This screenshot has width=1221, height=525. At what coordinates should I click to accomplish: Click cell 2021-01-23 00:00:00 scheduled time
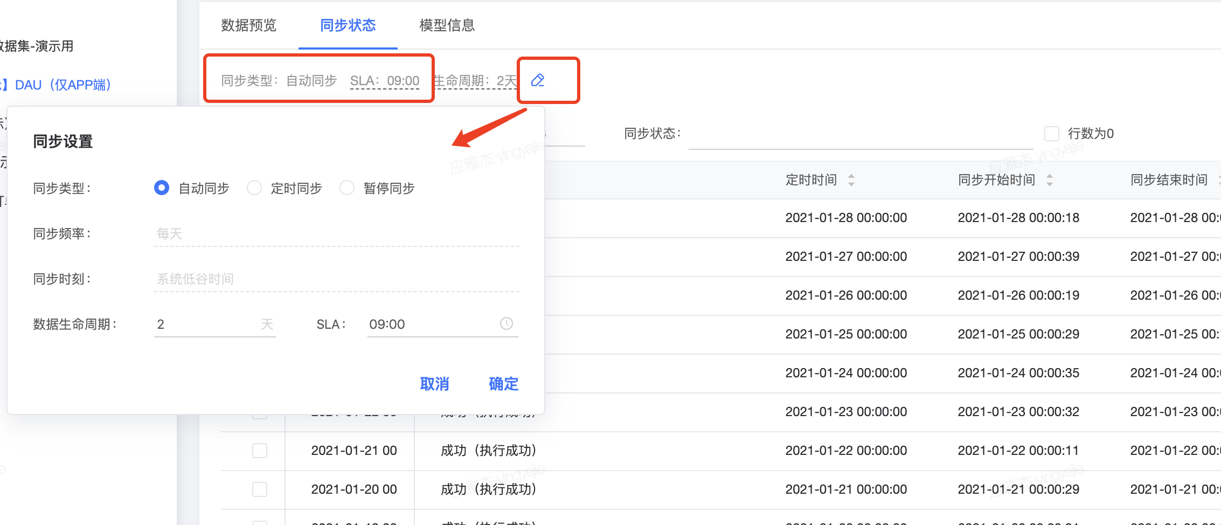pos(847,412)
